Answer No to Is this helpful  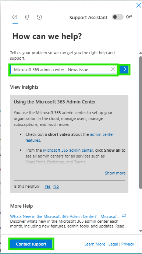pos(56,186)
